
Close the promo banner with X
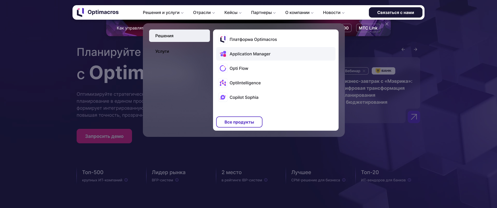tap(387, 24)
